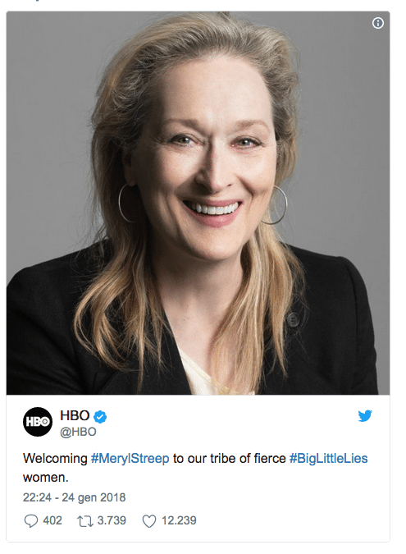Click the HBO round profile avatar
Viewport: 406px width, 554px height.
[38, 422]
